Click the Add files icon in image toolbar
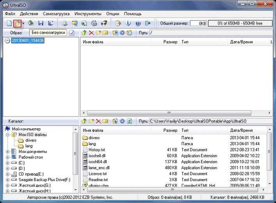 [115, 32]
